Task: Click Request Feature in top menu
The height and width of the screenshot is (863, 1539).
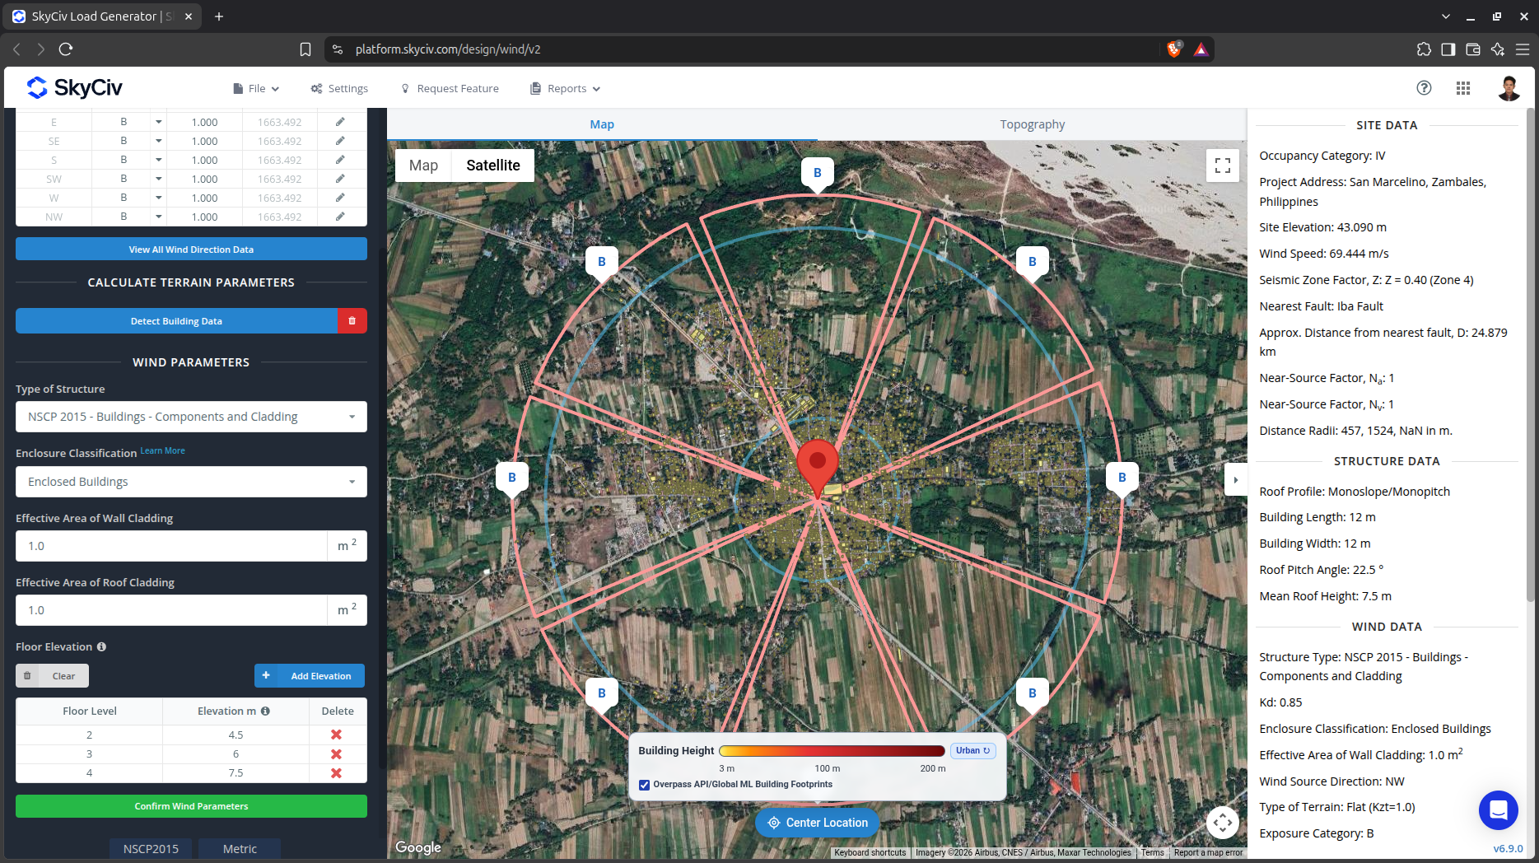Action: point(450,88)
